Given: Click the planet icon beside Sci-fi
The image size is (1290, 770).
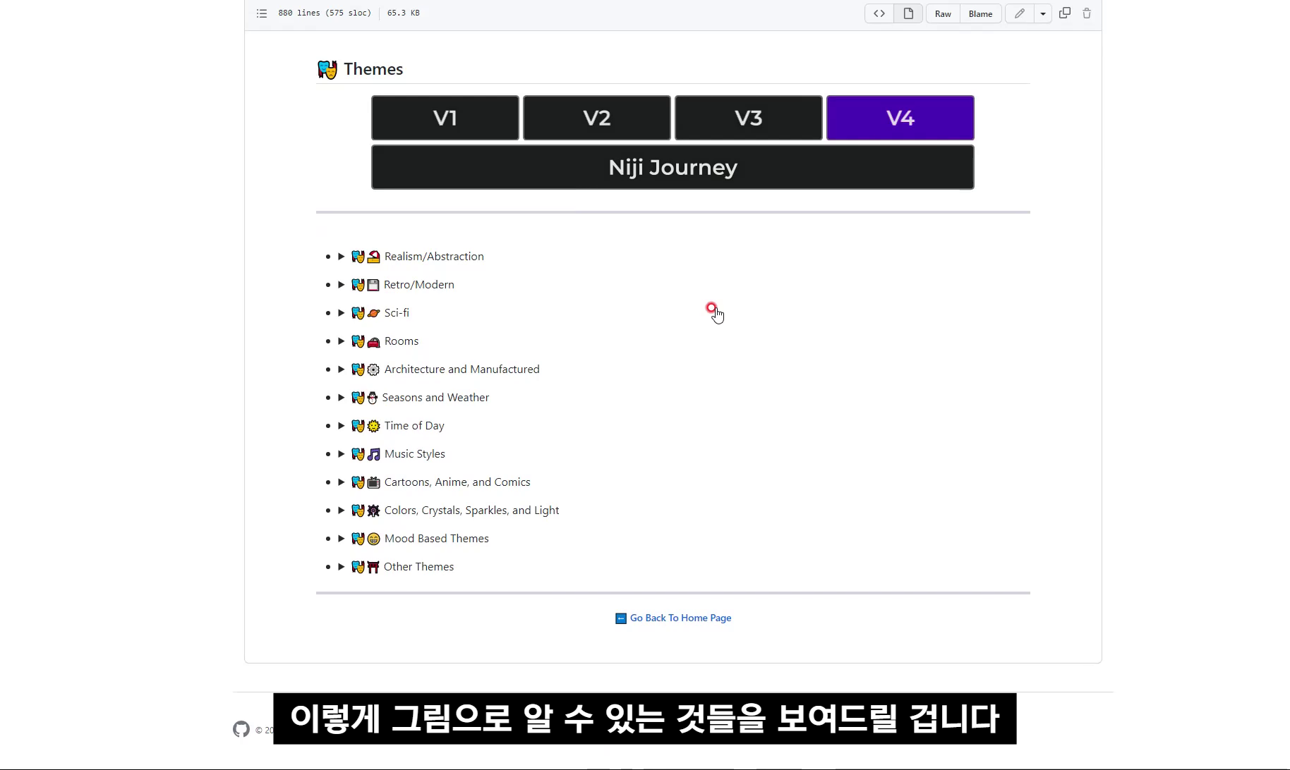Looking at the screenshot, I should (373, 314).
